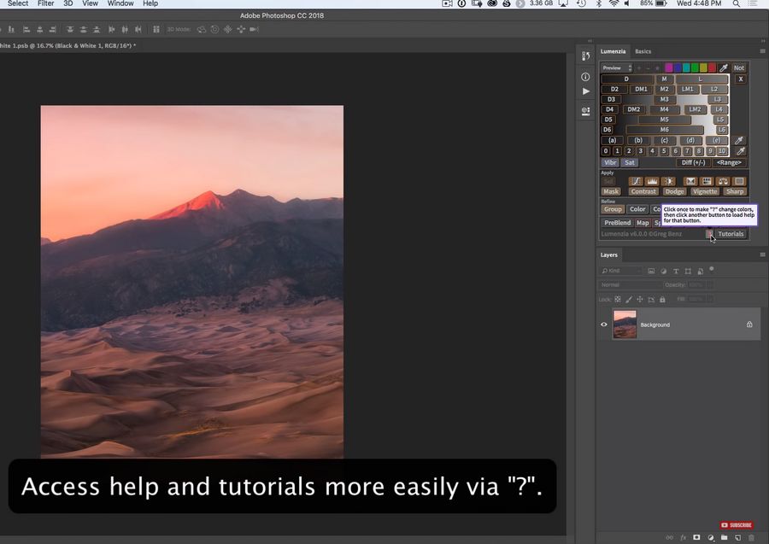Screen dimensions: 769x544
Task: Click the lock icon on Background layer
Action: [749, 325]
